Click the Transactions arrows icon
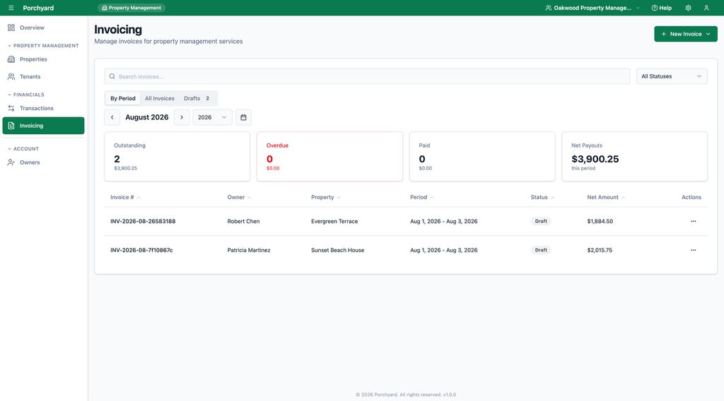The width and height of the screenshot is (724, 401). tap(11, 108)
